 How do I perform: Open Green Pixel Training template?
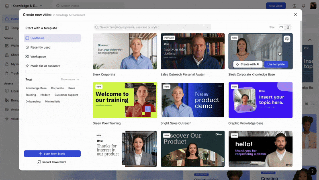coord(125,100)
